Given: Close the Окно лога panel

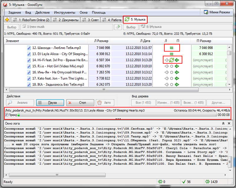Looking at the screenshot, I should [229, 123].
